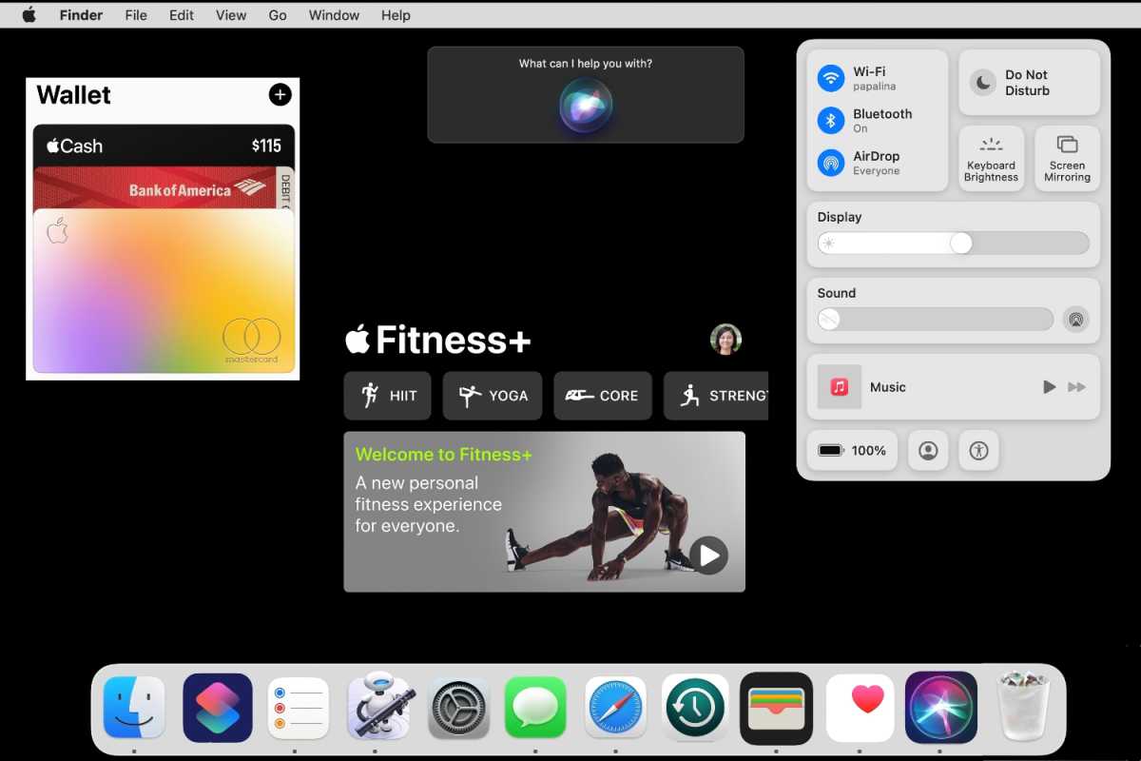Open the Help menu
1141x761 pixels.
pyautogui.click(x=396, y=15)
